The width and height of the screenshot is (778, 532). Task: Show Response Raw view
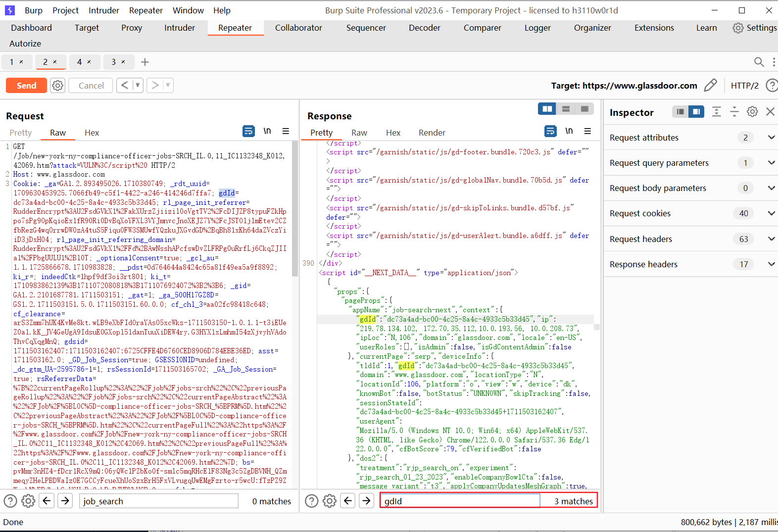point(359,133)
